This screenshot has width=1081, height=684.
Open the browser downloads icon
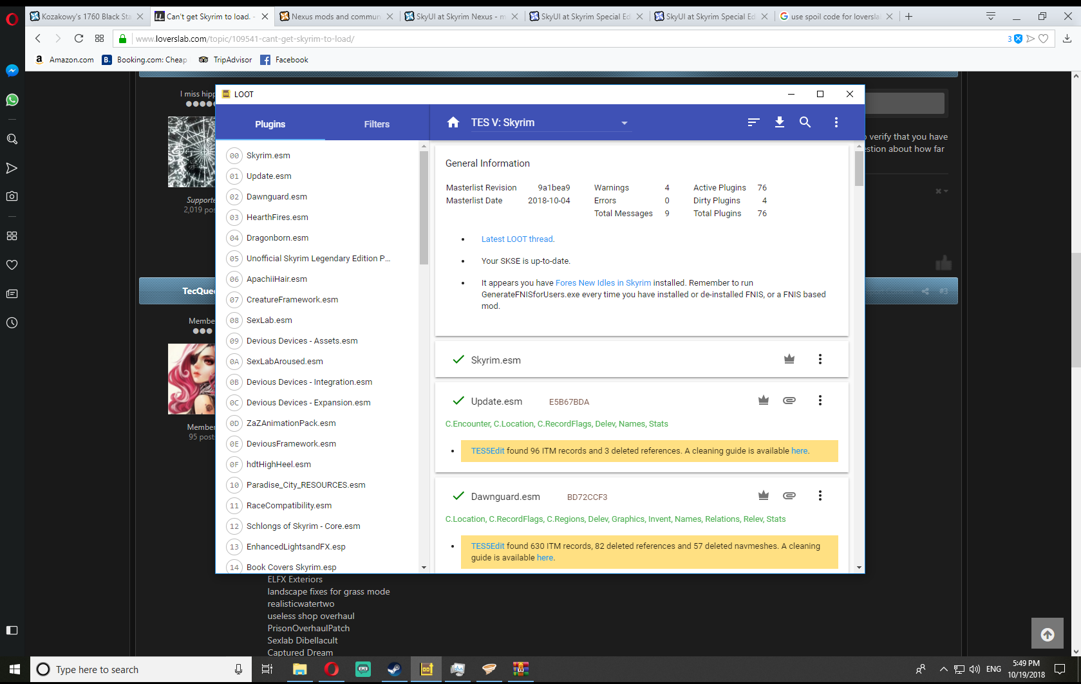click(1067, 39)
